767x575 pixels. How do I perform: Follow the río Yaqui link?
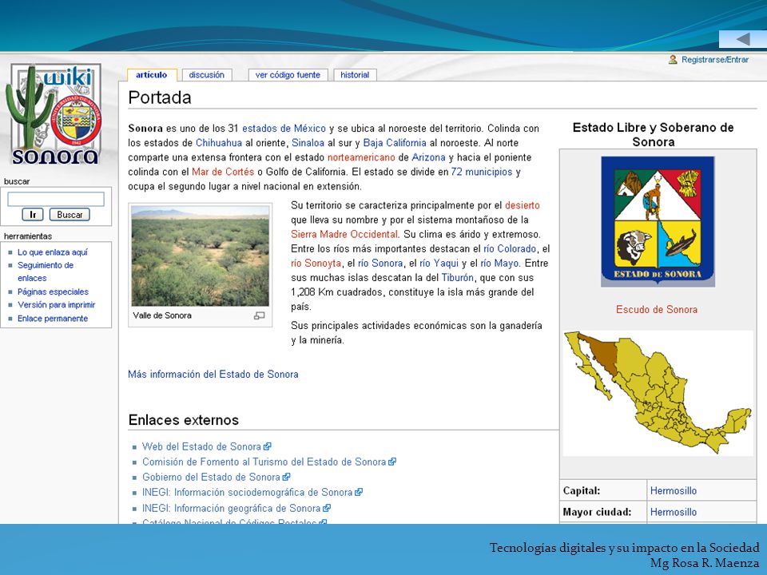coord(439,263)
